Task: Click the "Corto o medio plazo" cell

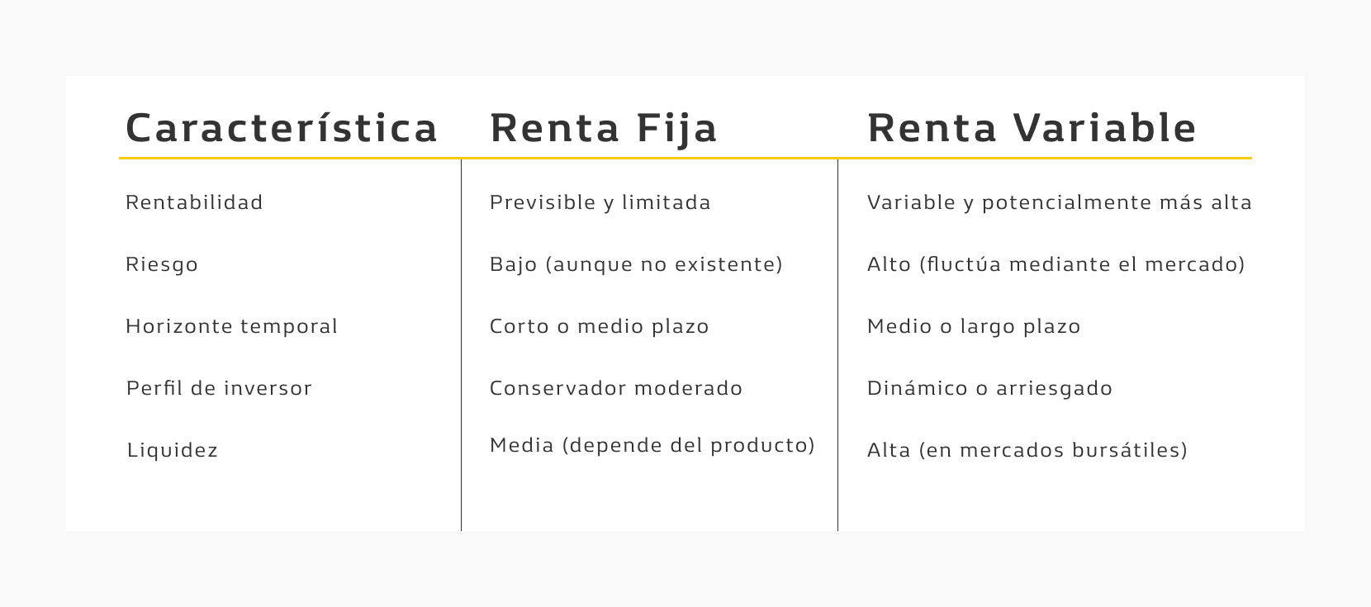Action: coord(599,326)
